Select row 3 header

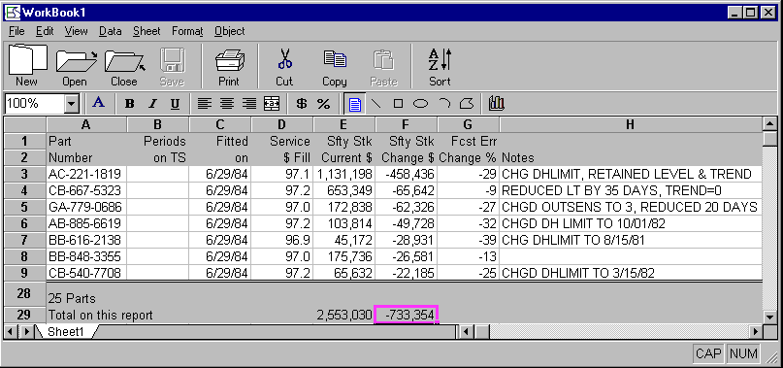coord(24,174)
